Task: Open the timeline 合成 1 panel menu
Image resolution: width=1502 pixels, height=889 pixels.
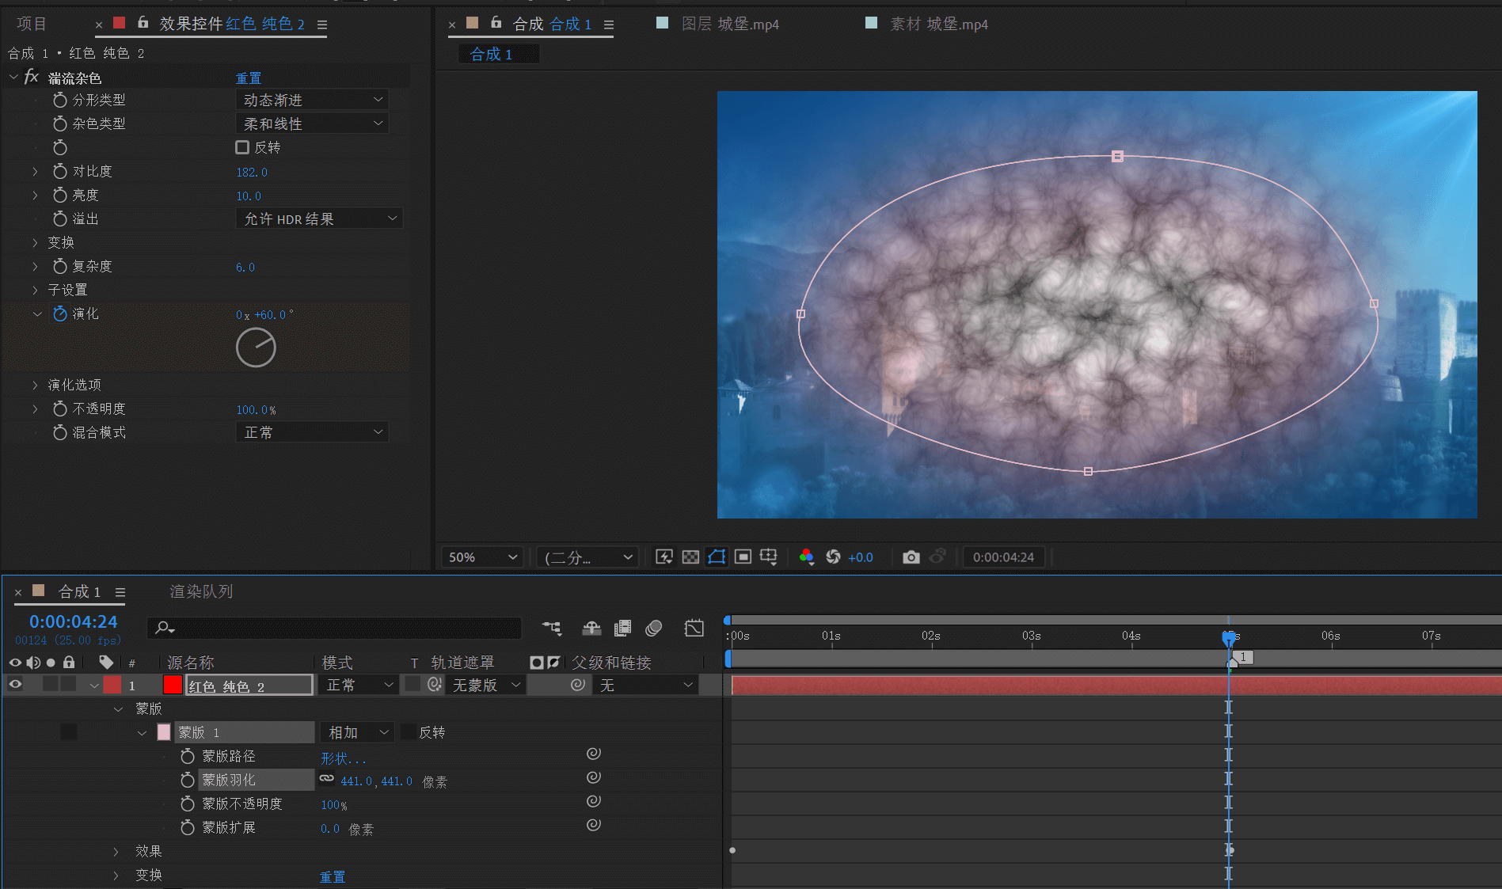Action: 120,592
